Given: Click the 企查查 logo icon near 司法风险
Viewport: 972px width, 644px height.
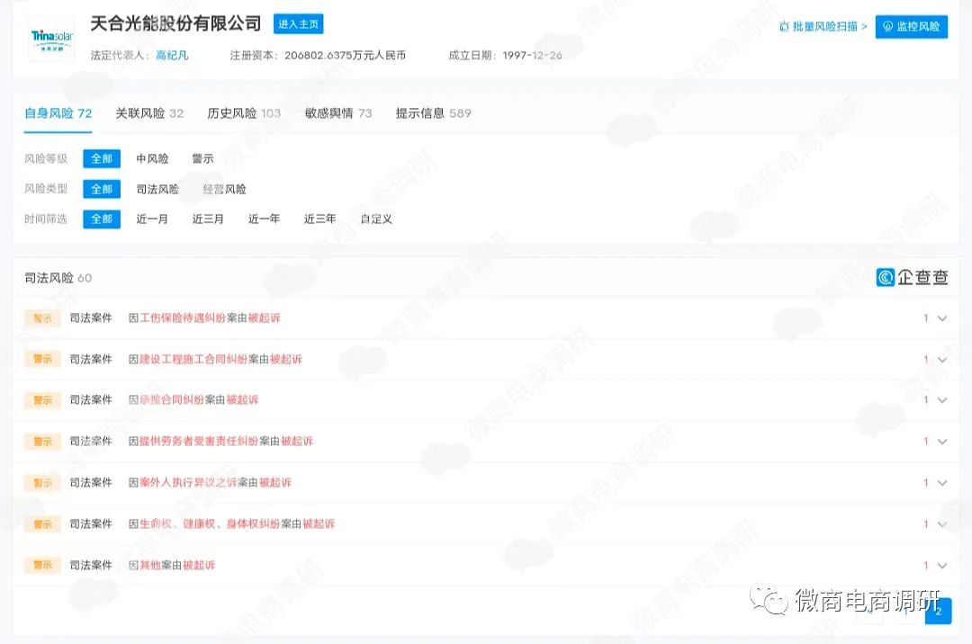Looking at the screenshot, I should point(886,278).
